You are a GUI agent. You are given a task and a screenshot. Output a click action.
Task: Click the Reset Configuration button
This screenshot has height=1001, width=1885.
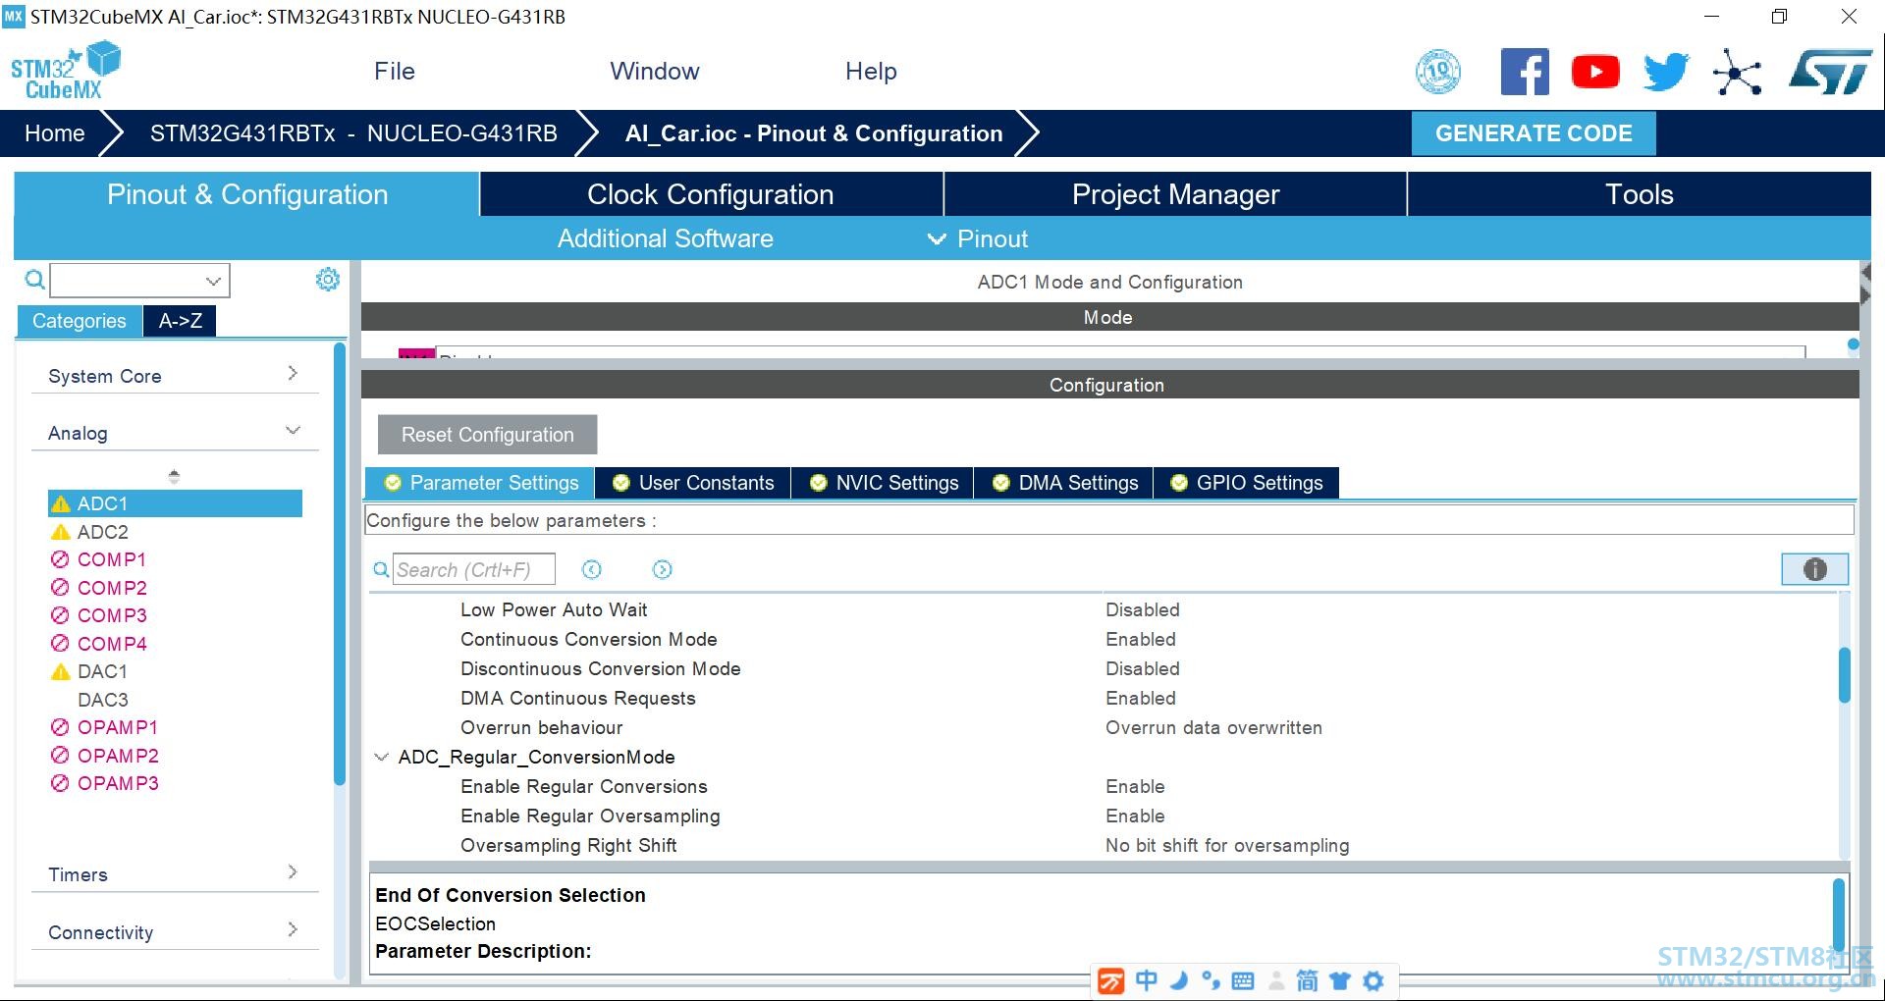pyautogui.click(x=487, y=435)
